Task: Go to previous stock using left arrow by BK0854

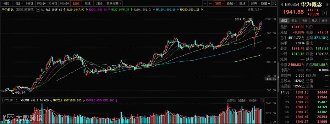Action: (x=282, y=4)
